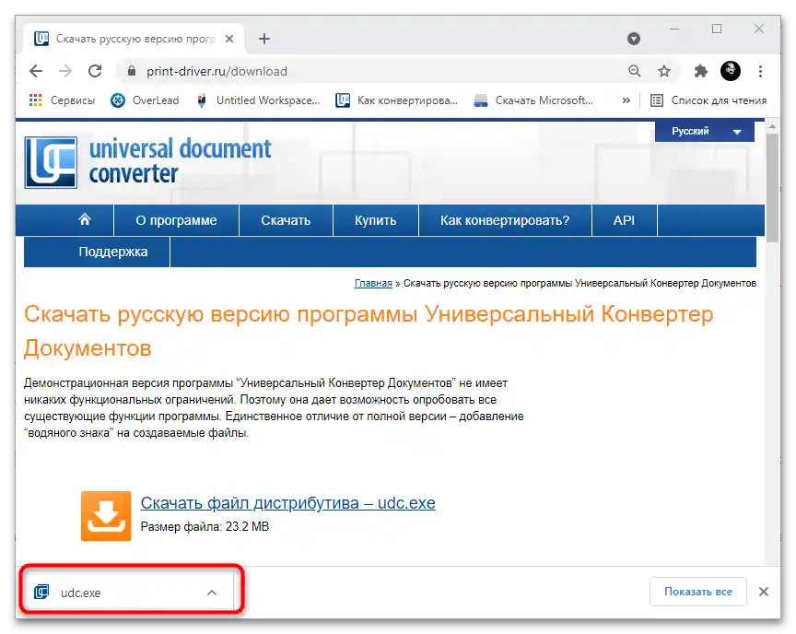Open the 'О программе' menu item
Screen dimensions: 796x634
[x=176, y=220]
